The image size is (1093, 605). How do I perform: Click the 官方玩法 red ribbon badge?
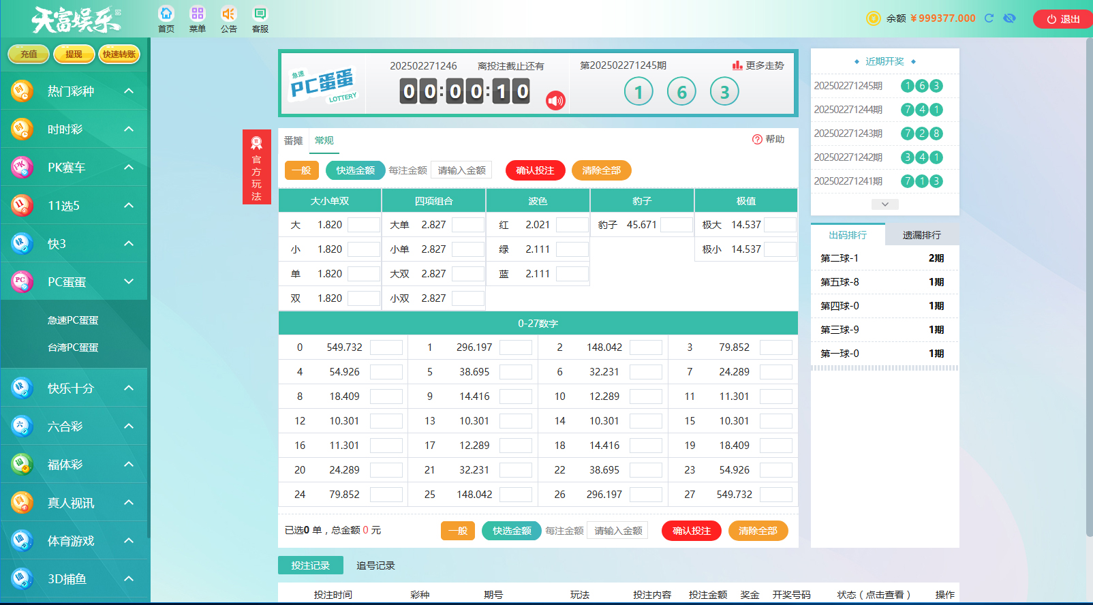point(256,167)
